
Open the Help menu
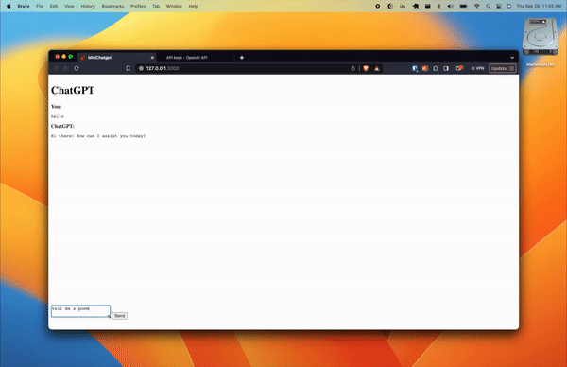point(194,7)
